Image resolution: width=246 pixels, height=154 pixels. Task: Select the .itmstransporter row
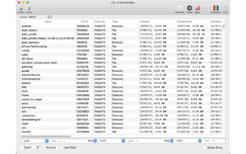(x=122, y=79)
